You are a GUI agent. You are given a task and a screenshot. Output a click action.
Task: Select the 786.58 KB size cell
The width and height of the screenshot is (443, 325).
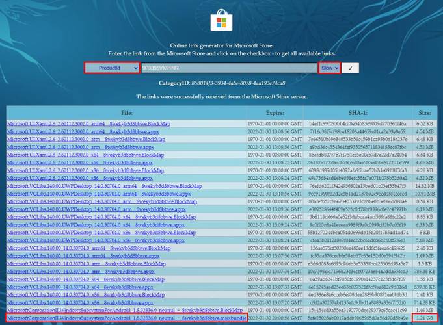[x=425, y=271]
